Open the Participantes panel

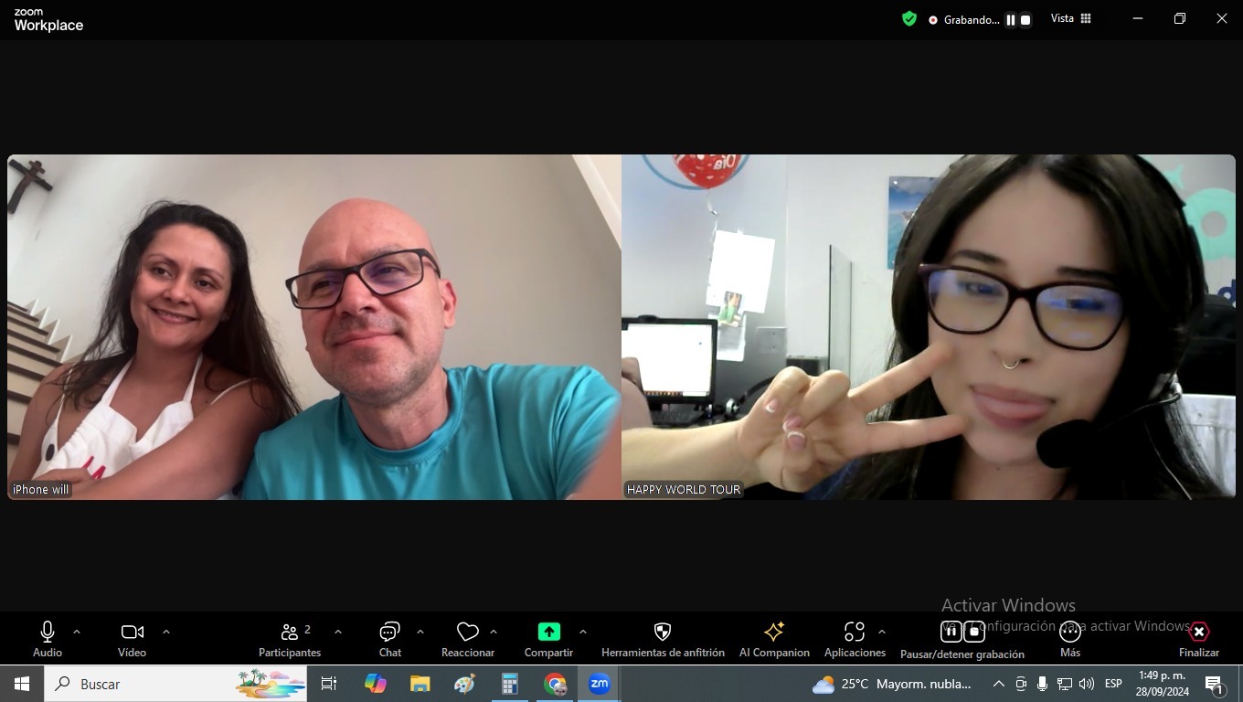tap(290, 639)
